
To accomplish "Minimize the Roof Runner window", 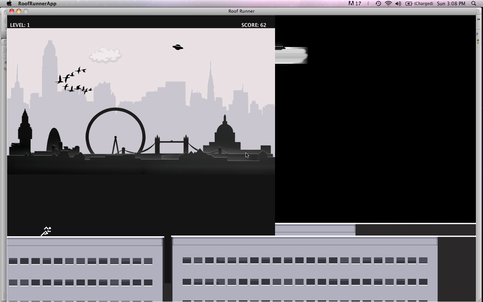I will (x=19, y=11).
